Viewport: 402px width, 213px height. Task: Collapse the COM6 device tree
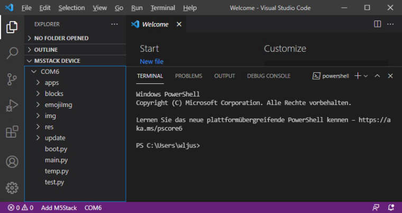click(75, 72)
